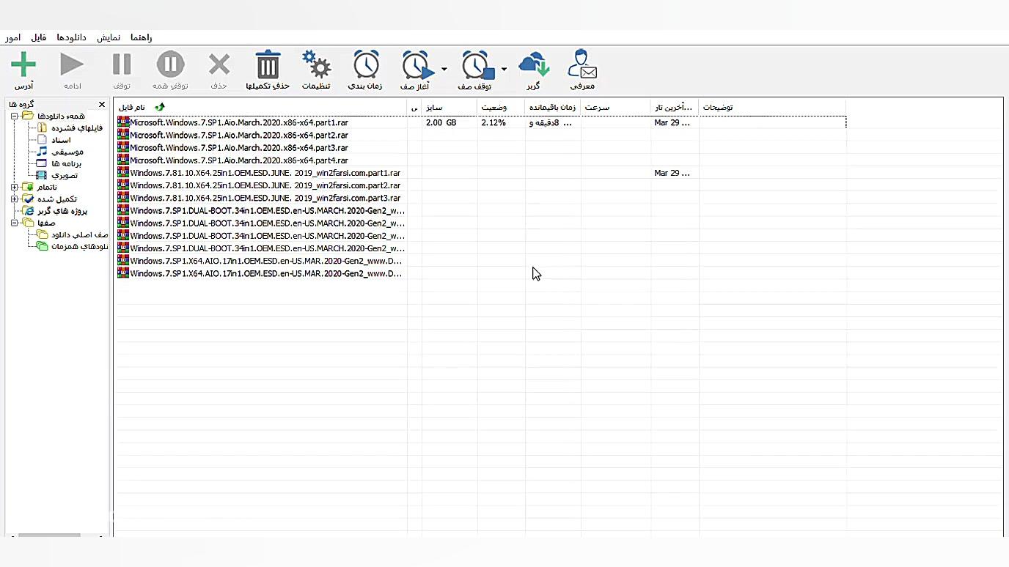Open the زمان بندی (Scheduler) clock icon
The image size is (1009, 567).
366,64
